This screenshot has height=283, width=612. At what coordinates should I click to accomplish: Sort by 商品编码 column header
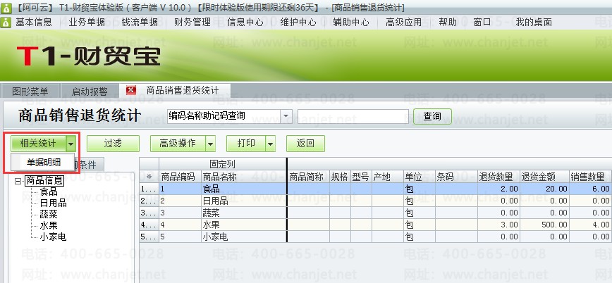[x=180, y=177]
